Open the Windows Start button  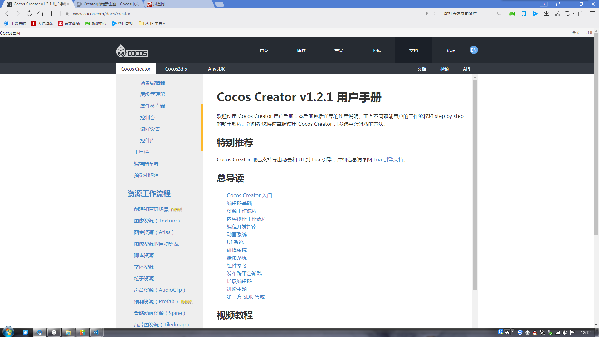coord(8,332)
